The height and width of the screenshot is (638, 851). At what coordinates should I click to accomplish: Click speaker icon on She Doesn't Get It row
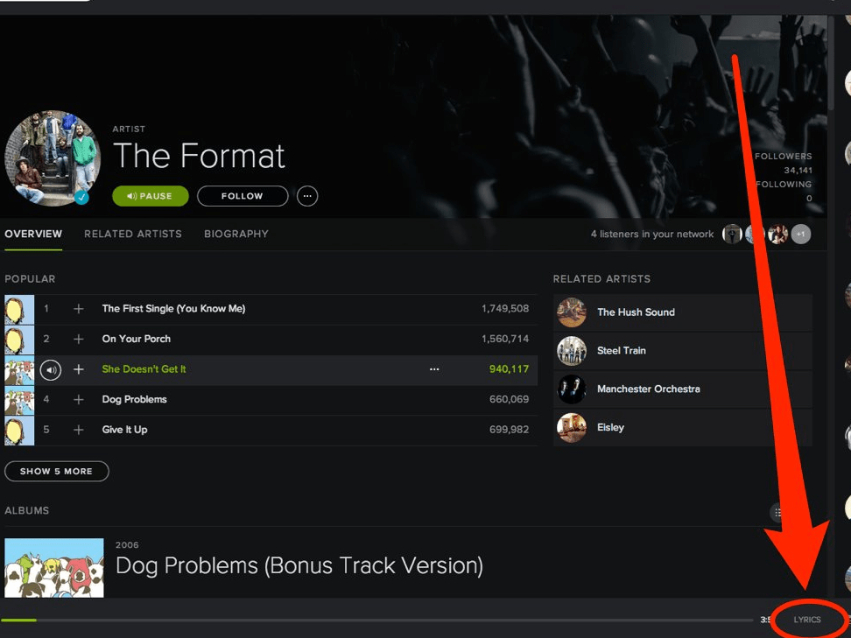coord(51,370)
